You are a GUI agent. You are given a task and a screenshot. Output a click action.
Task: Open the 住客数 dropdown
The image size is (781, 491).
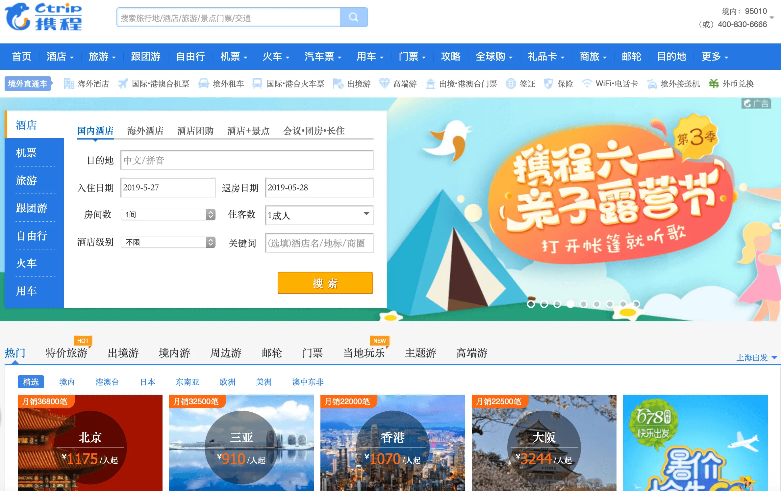319,215
